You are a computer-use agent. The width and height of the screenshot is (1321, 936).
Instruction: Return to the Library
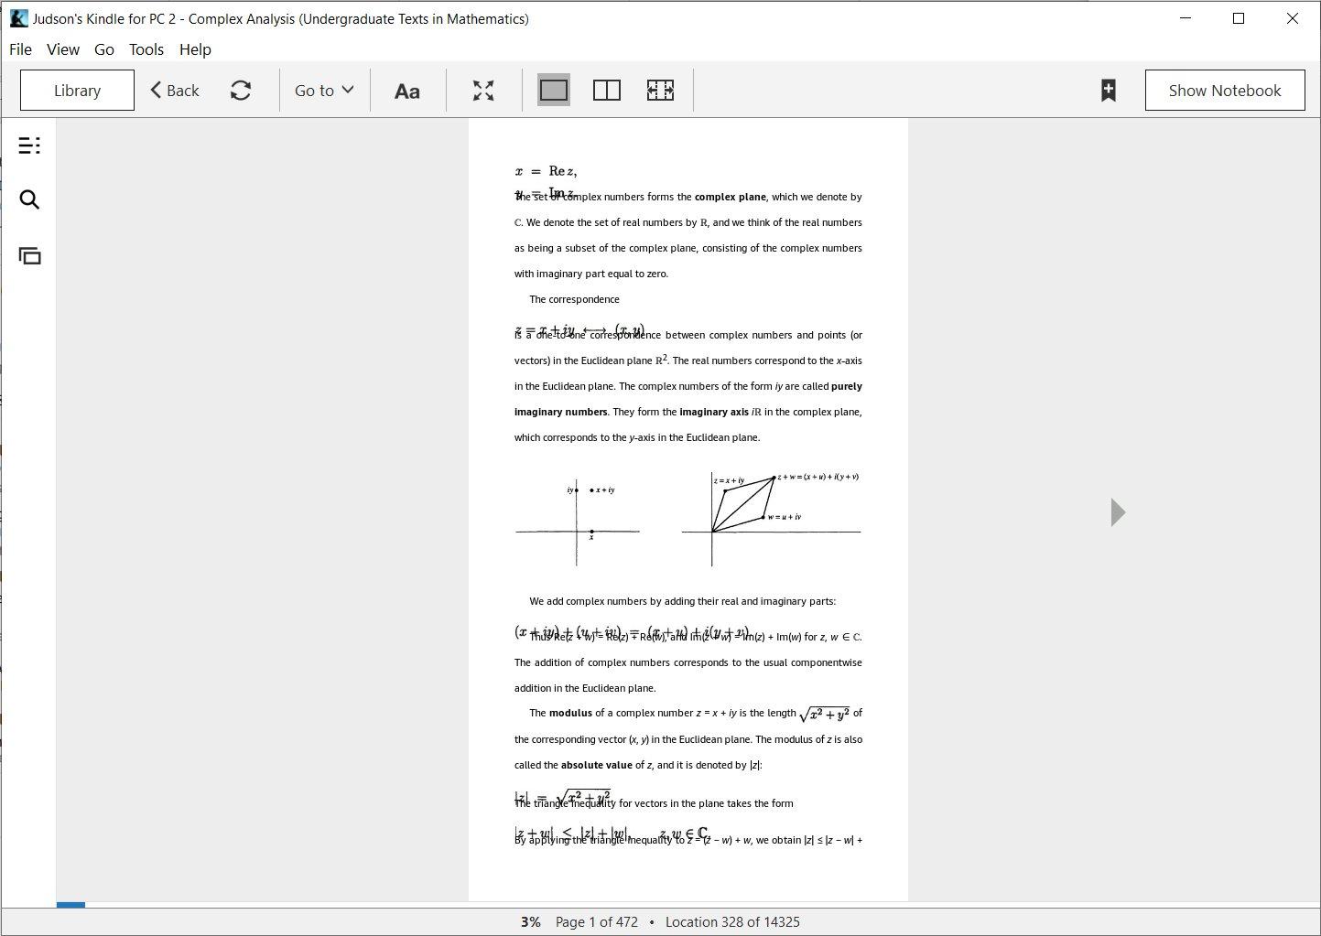coord(76,90)
